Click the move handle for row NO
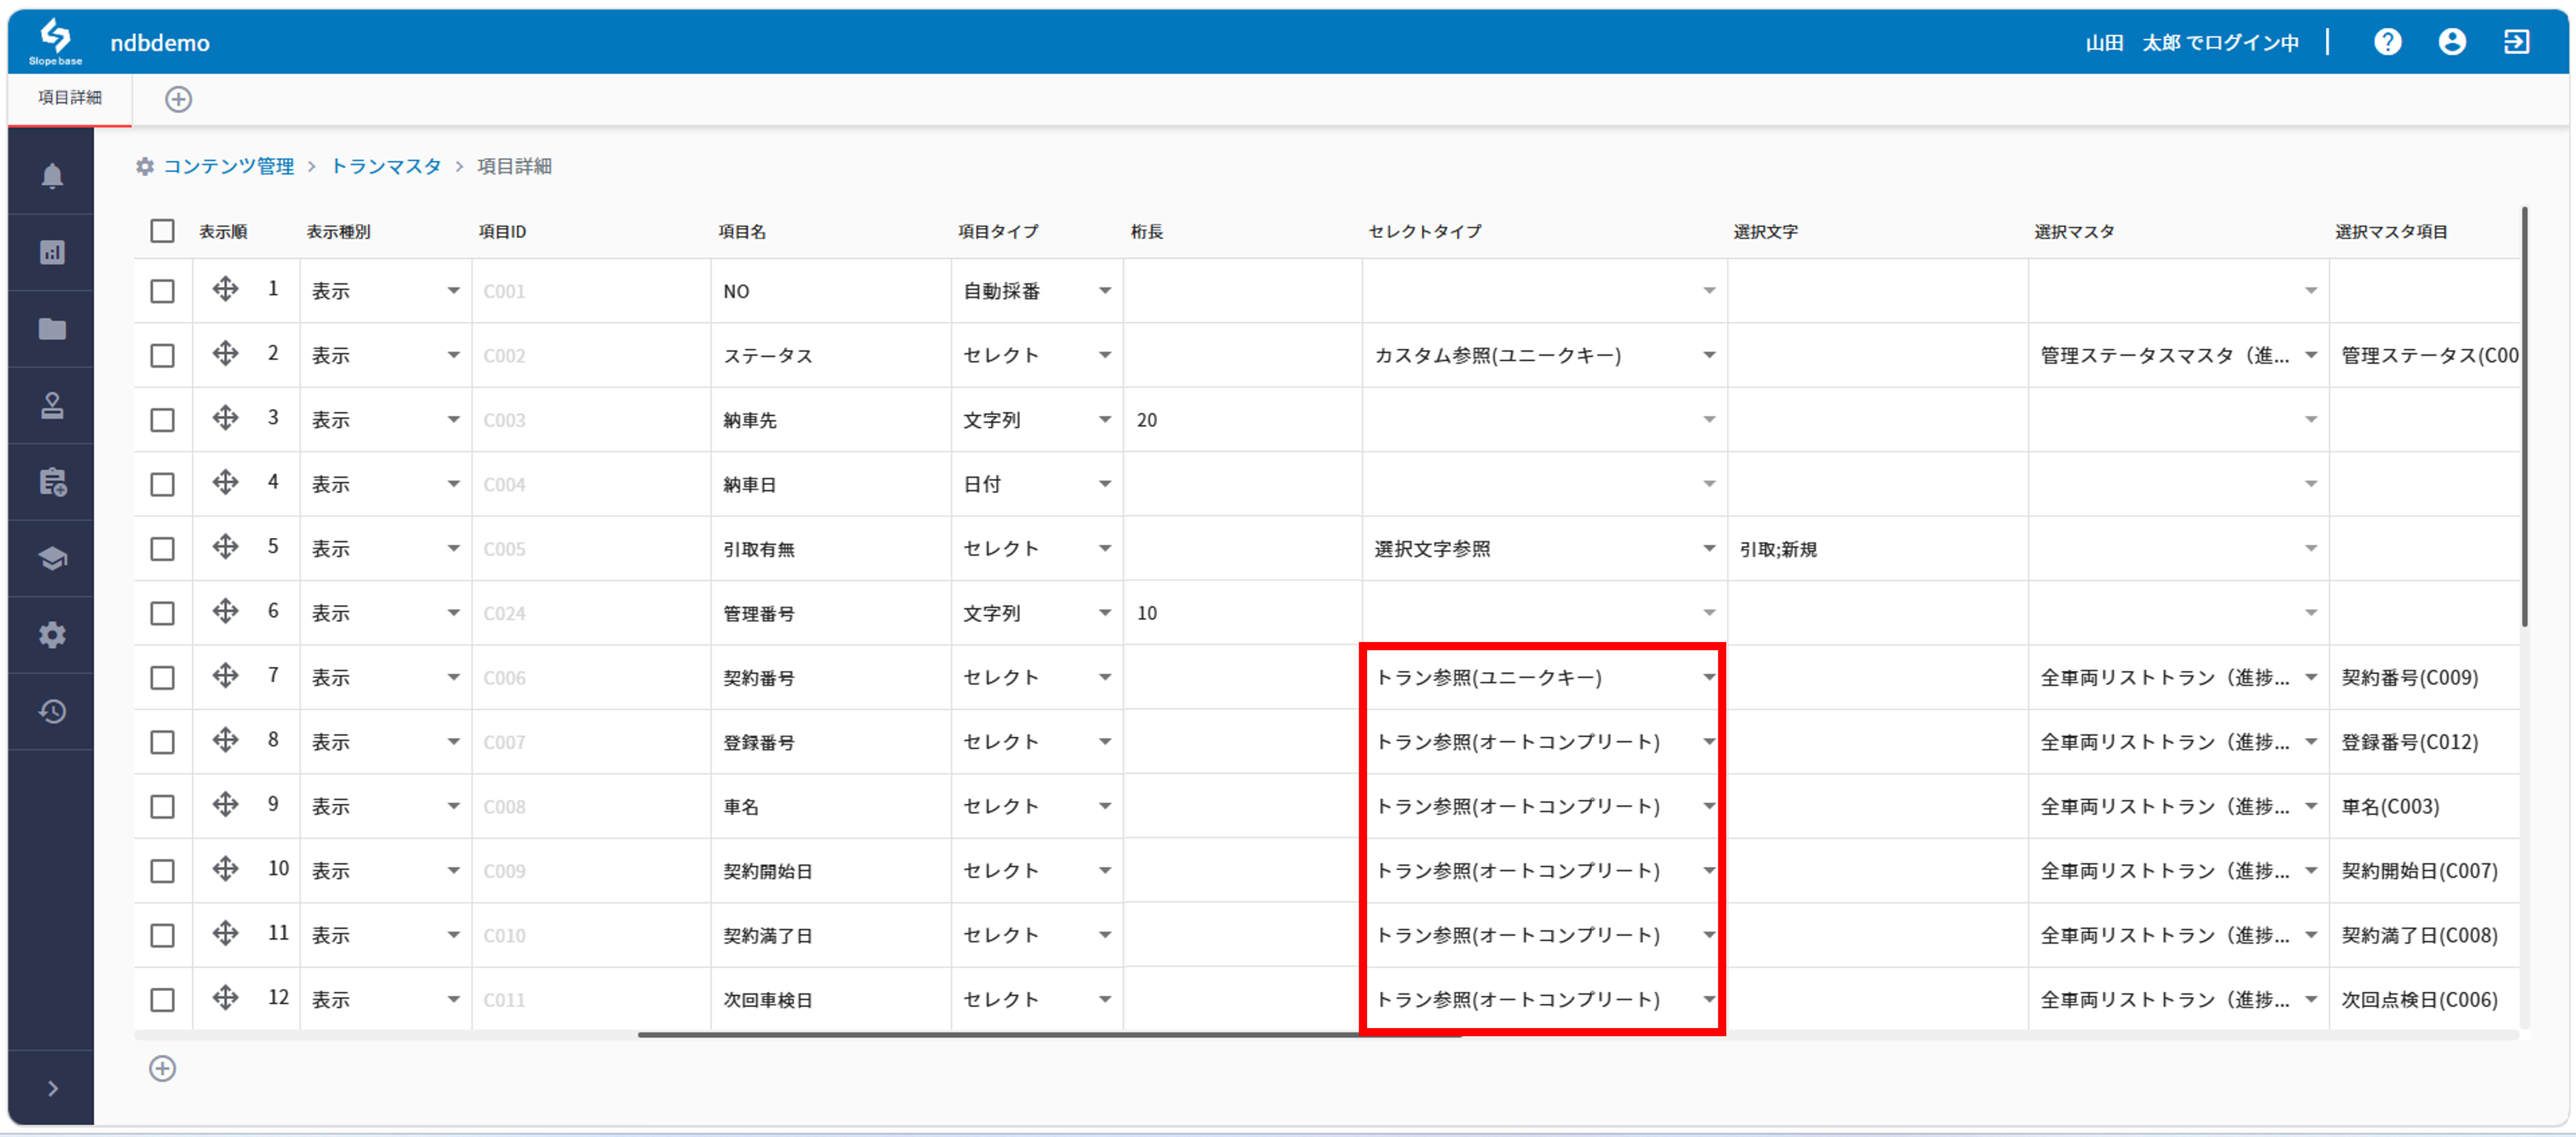 [x=225, y=289]
